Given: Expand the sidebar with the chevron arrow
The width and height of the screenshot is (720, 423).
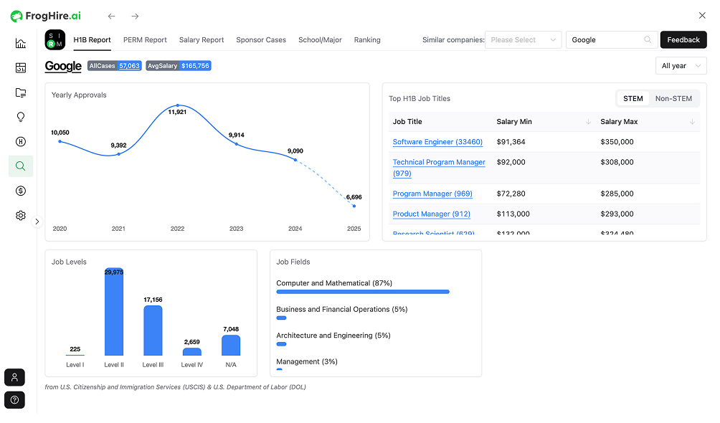Looking at the screenshot, I should click(37, 222).
